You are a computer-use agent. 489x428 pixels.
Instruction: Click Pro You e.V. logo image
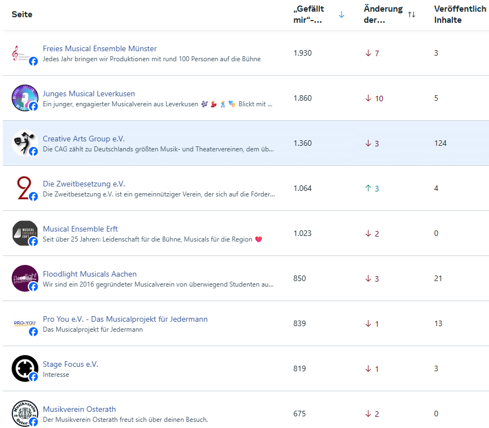[24, 324]
